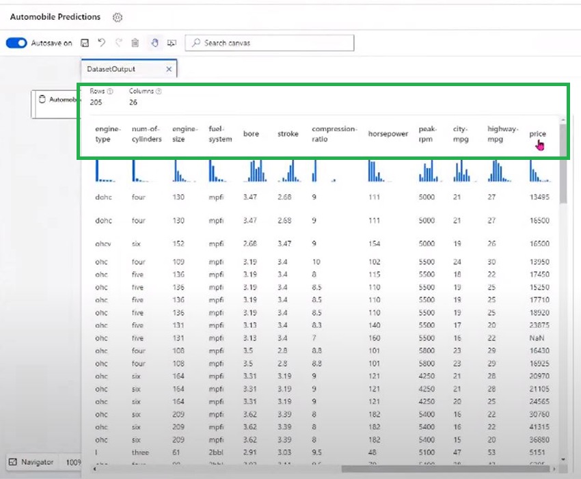The height and width of the screenshot is (479, 581).
Task: Click the Redo arrow icon
Action: [118, 43]
